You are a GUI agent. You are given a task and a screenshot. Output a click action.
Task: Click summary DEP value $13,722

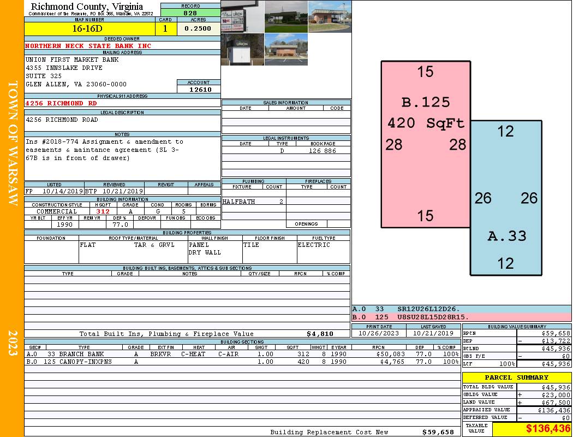point(556,341)
